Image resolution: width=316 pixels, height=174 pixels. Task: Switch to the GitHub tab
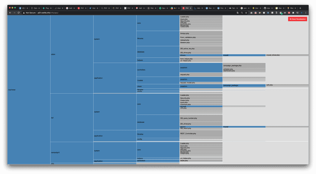(267, 8)
